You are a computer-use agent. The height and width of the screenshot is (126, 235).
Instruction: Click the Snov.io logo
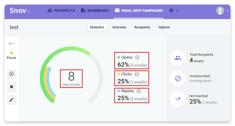(x=20, y=10)
